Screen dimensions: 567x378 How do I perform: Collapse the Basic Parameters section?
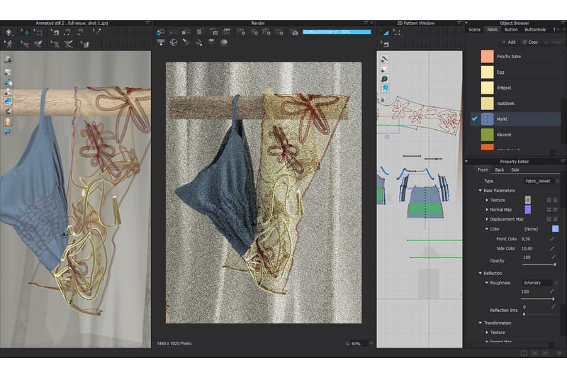[481, 191]
